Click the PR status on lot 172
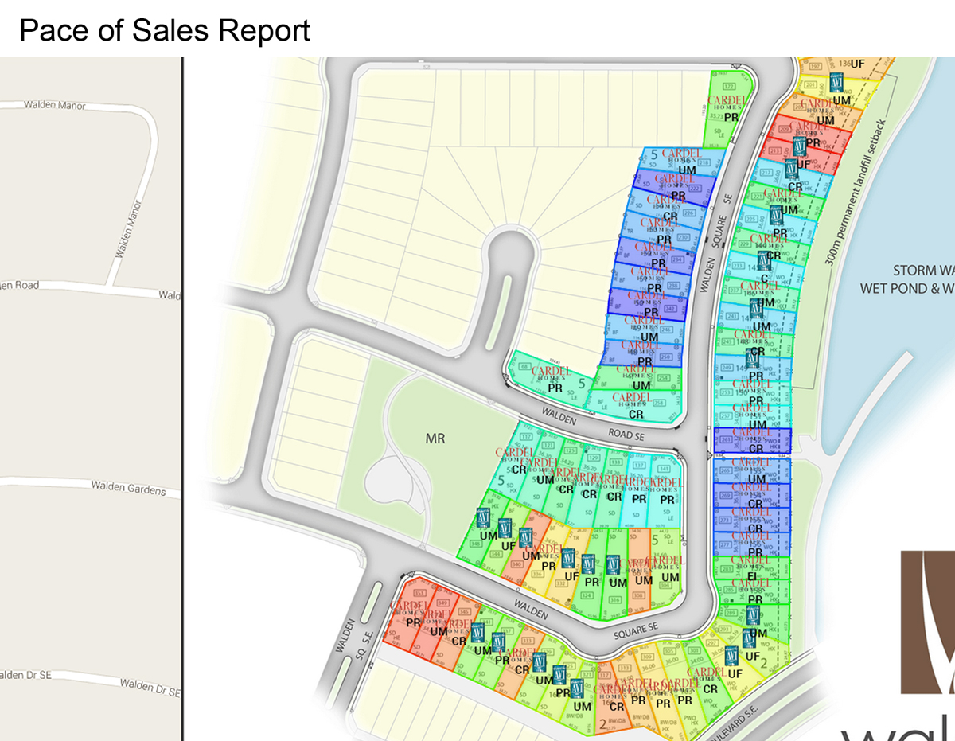 pos(731,117)
